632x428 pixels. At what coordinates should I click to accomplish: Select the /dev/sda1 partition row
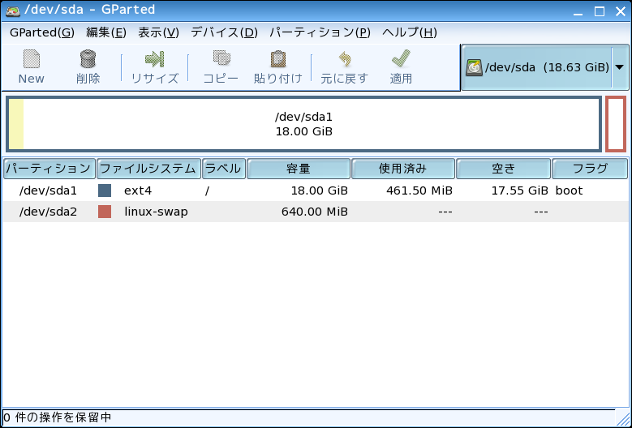pyautogui.click(x=316, y=190)
